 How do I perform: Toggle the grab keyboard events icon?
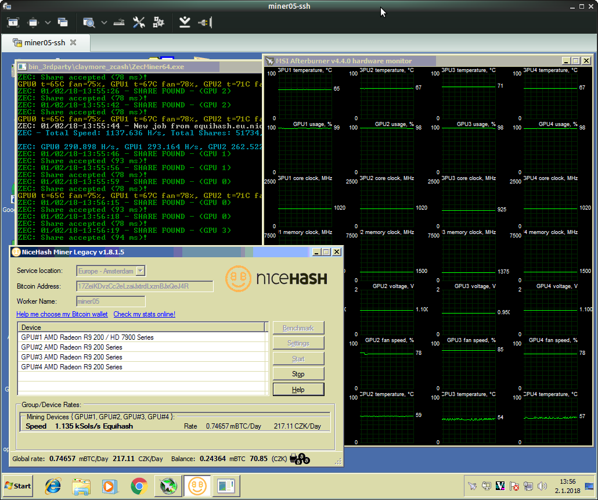[118, 23]
